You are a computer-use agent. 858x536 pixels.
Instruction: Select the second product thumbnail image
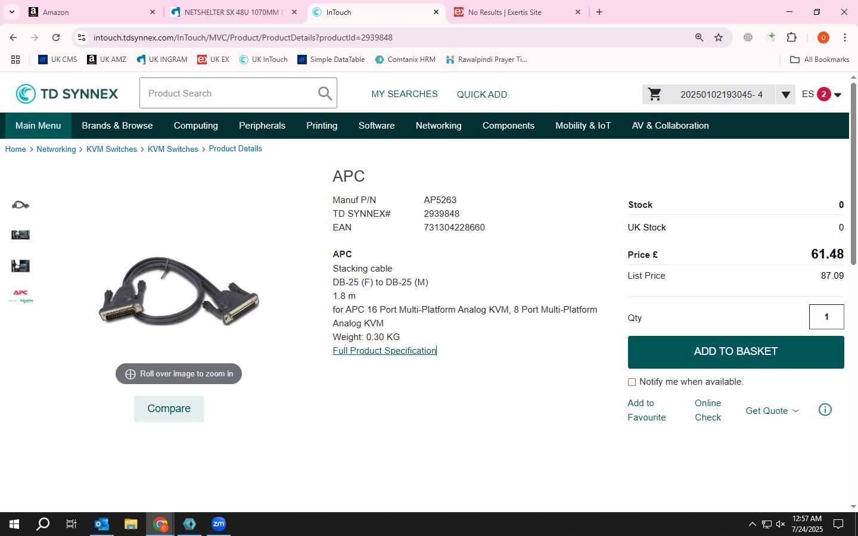[x=20, y=235]
